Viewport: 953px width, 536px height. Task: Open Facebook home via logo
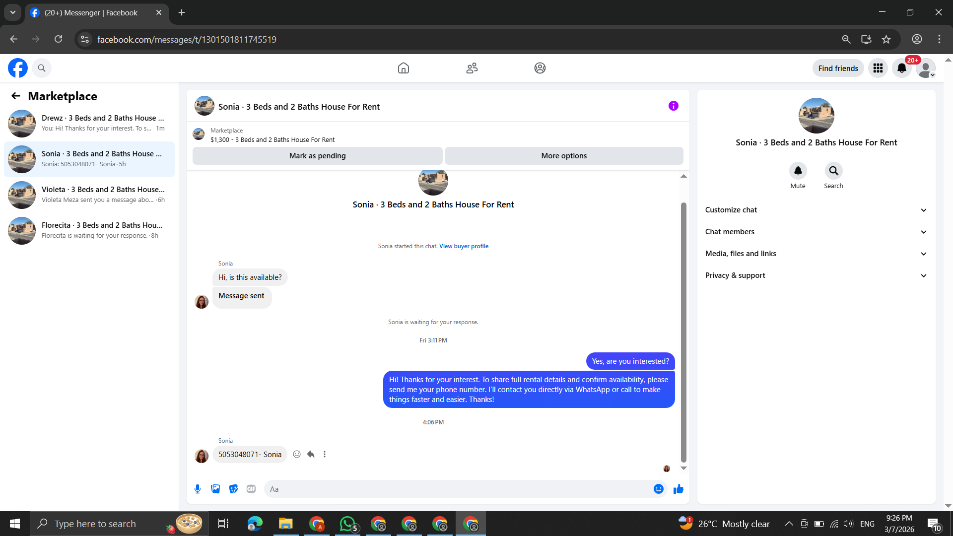click(18, 68)
